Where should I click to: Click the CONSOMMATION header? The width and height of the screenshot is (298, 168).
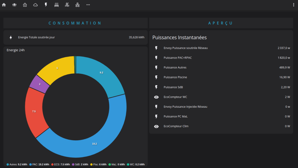[x=75, y=23]
